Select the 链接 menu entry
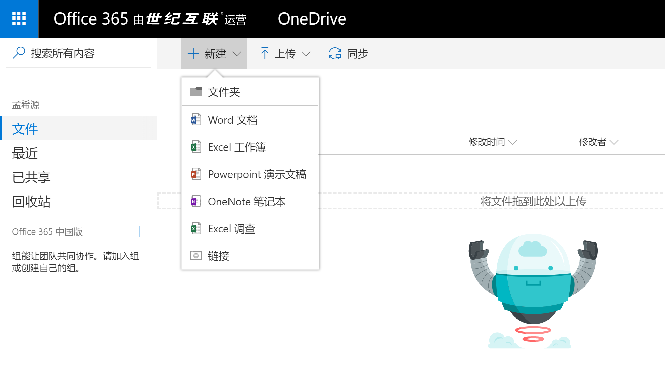 coord(250,256)
